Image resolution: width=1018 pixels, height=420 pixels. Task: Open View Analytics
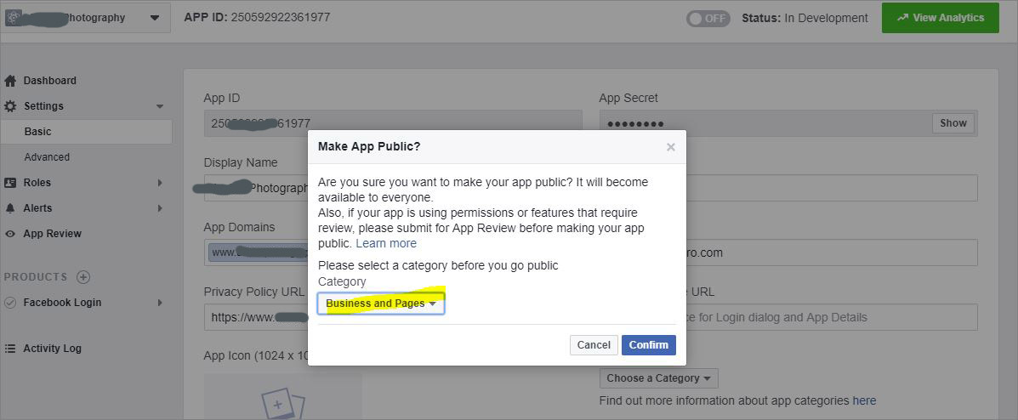click(x=940, y=18)
